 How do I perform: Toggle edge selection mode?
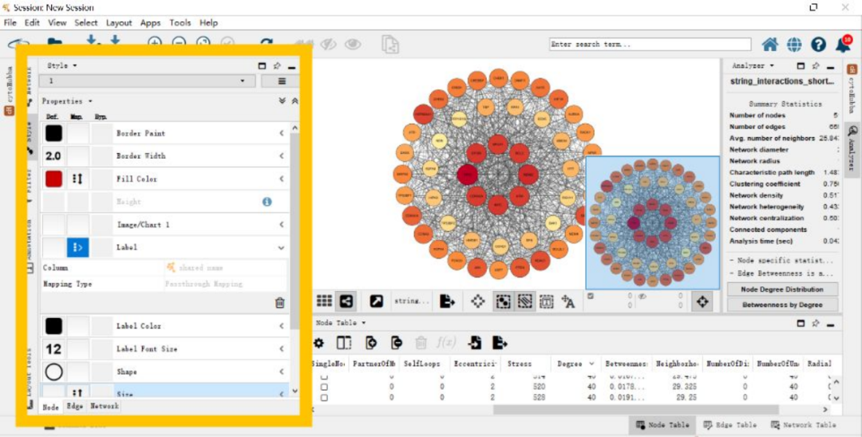(x=525, y=301)
